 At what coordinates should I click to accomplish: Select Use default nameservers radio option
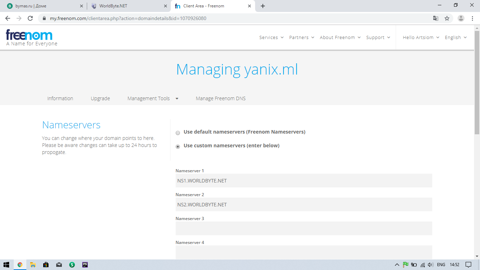coord(178,133)
